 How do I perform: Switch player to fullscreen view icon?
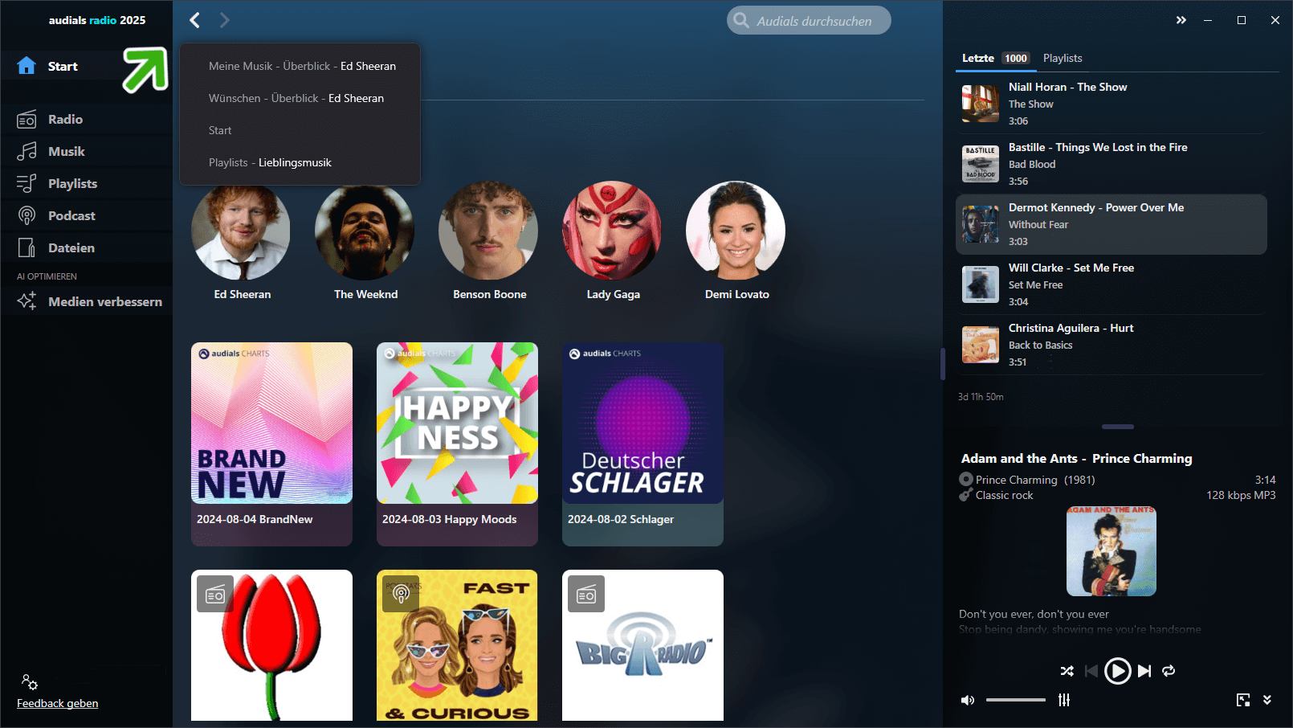1243,700
